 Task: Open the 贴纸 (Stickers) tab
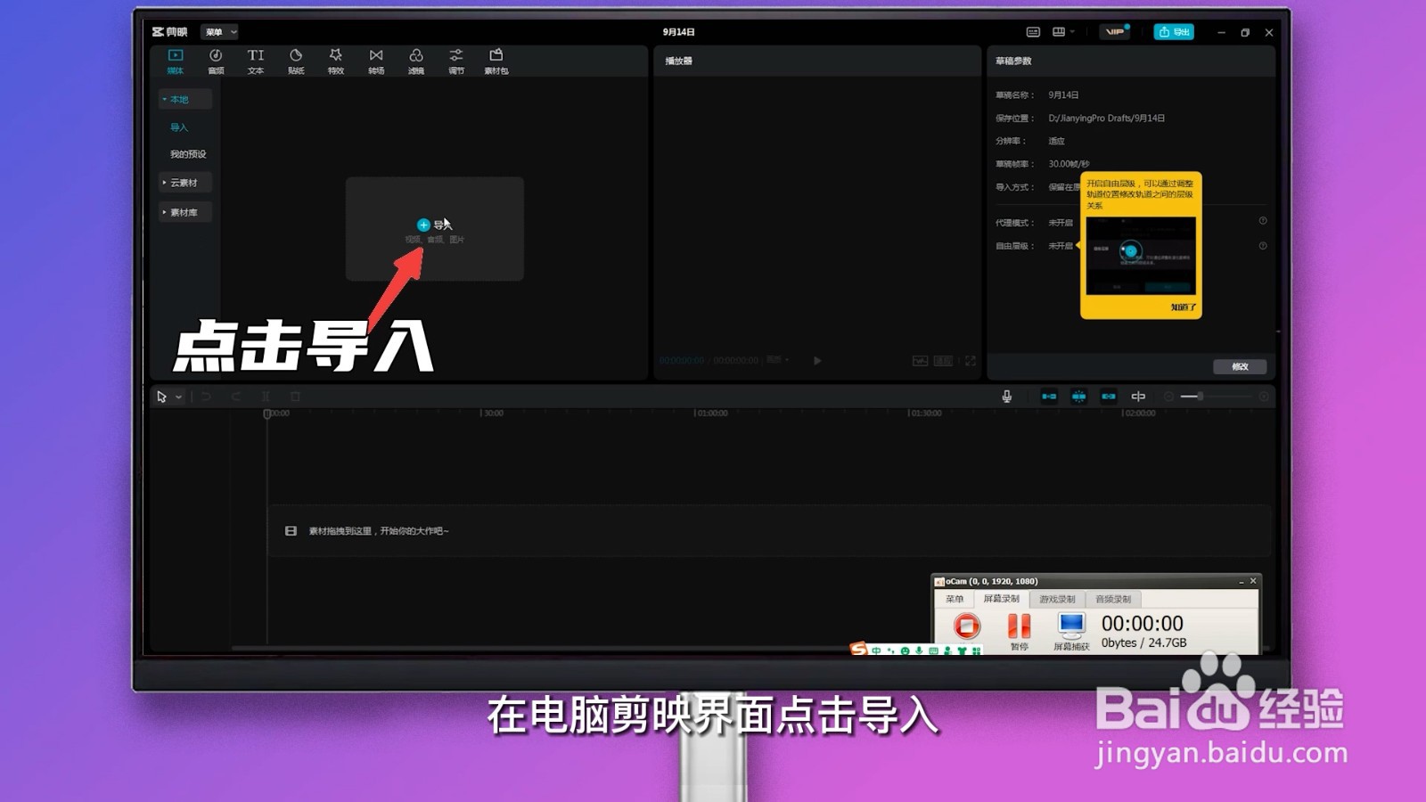coord(296,61)
